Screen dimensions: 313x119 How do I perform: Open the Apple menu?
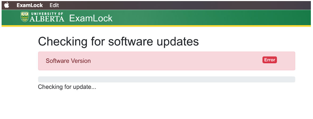pyautogui.click(x=7, y=5)
